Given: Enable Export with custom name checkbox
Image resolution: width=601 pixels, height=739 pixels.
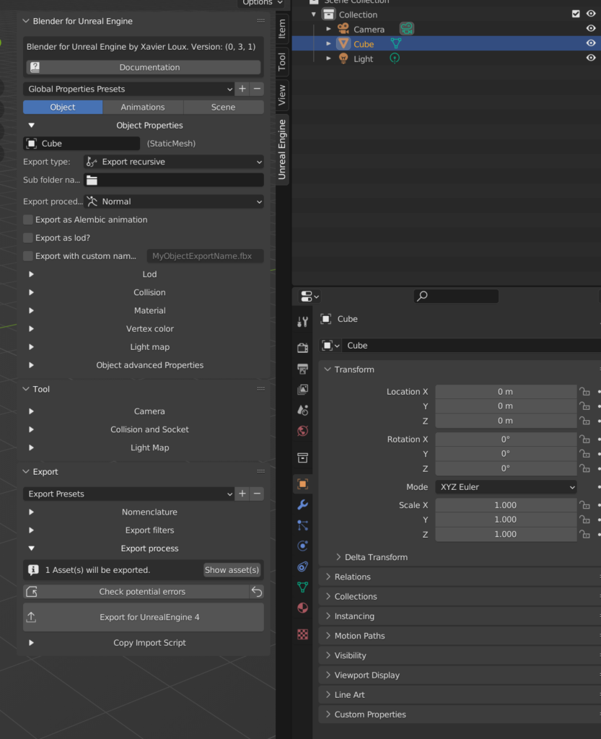Looking at the screenshot, I should click(28, 256).
